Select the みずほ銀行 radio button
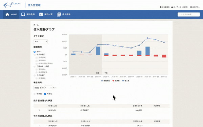Viewport: 203px width, 127px height. coord(35,55)
